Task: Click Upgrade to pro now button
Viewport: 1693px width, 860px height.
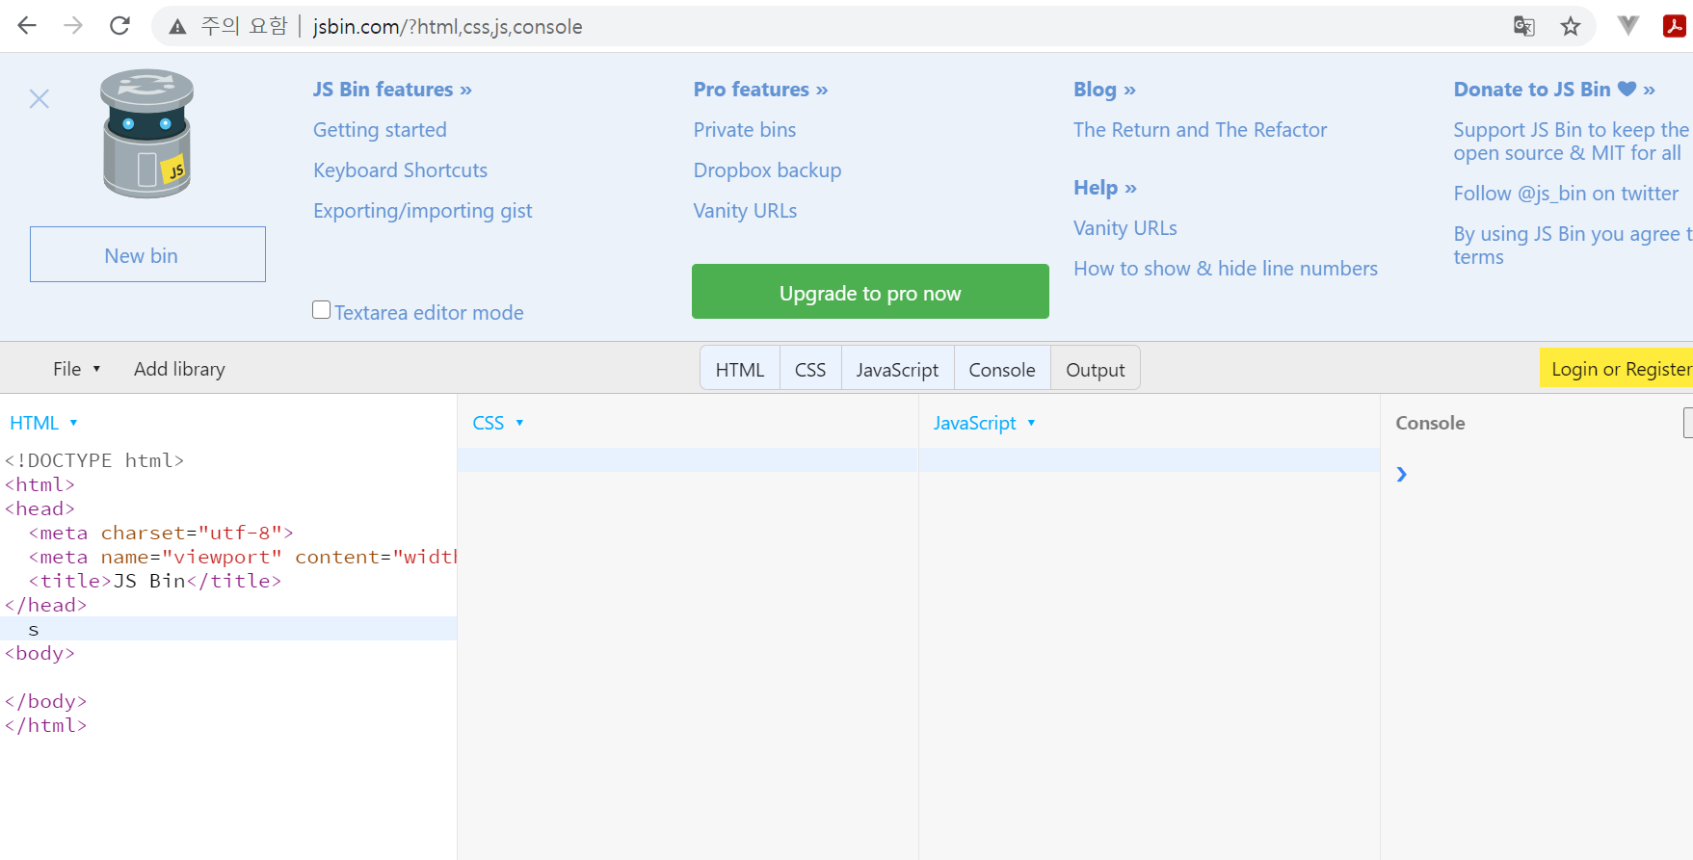Action: click(x=870, y=292)
